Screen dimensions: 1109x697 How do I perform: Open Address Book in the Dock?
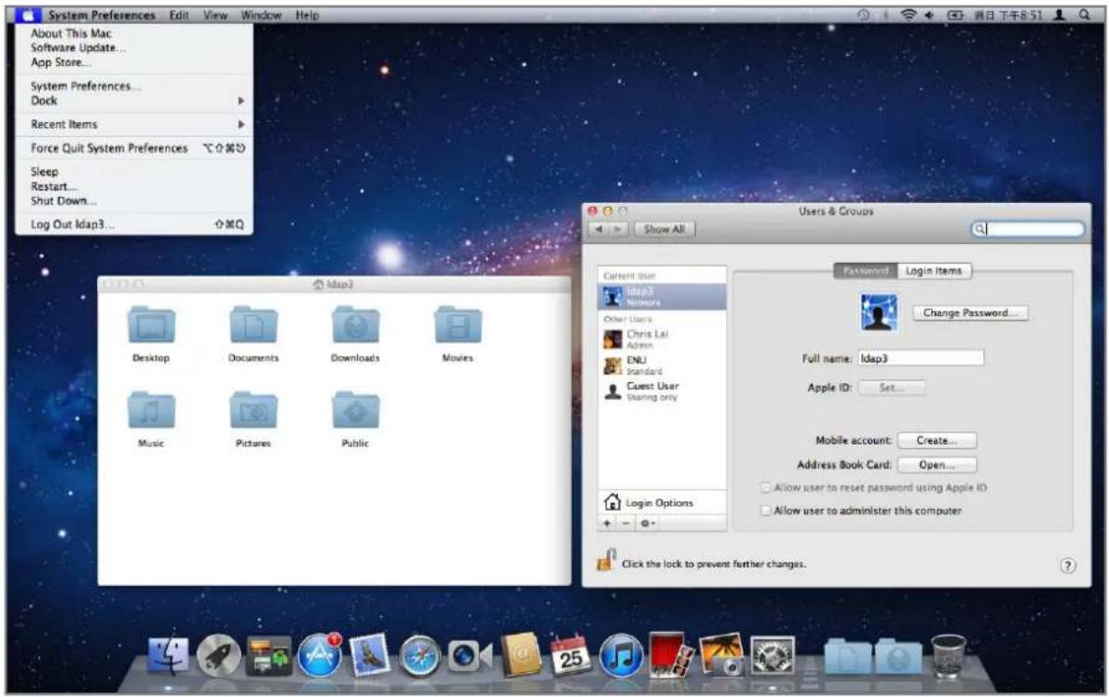point(521,654)
